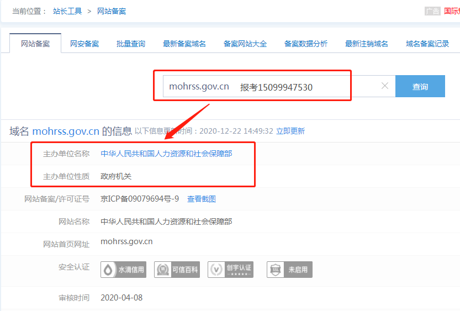Select the 政府机关 unit type value
The width and height of the screenshot is (460, 311).
[116, 176]
